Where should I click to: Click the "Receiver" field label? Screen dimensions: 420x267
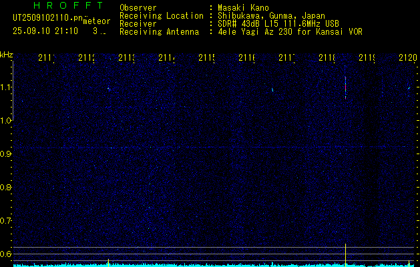[138, 24]
